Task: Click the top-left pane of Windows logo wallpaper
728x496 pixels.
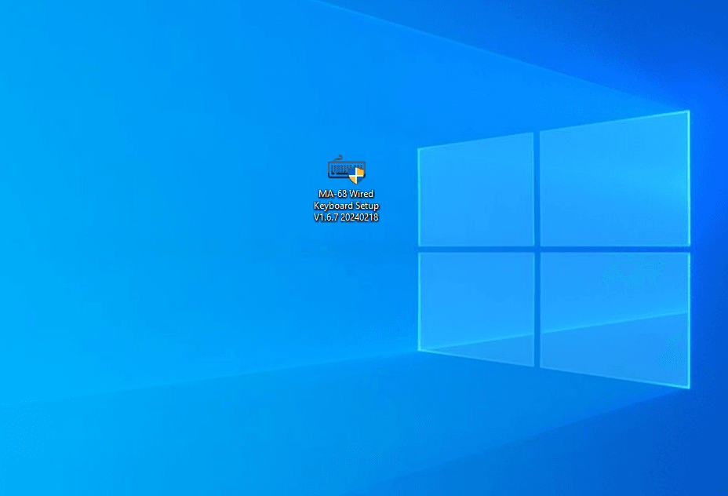Action: point(476,188)
